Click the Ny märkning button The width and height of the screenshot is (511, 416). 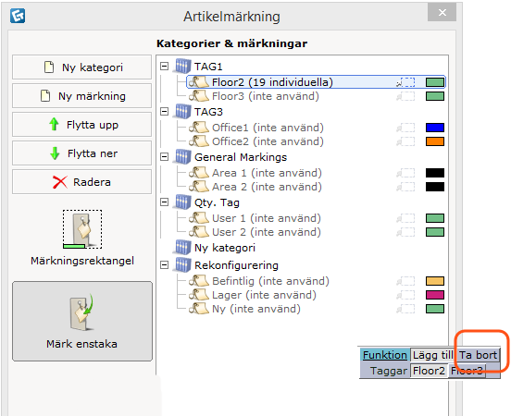[82, 96]
